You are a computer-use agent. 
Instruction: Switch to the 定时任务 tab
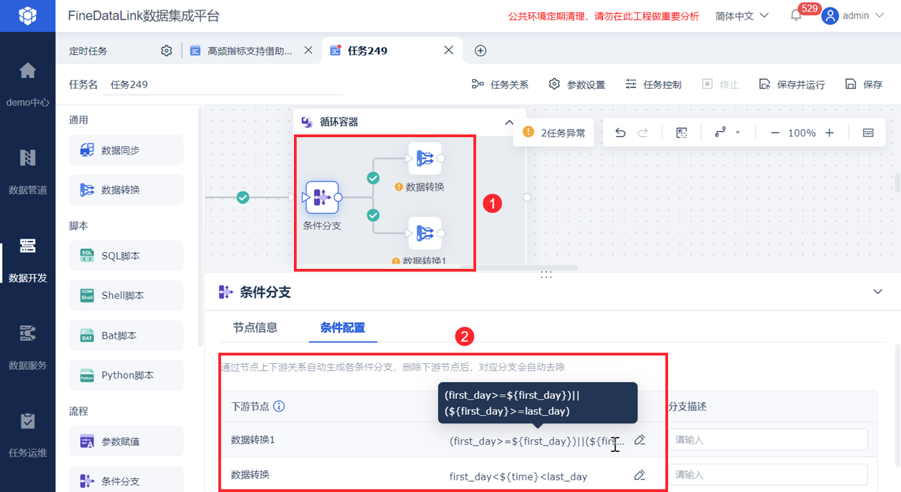[88, 51]
